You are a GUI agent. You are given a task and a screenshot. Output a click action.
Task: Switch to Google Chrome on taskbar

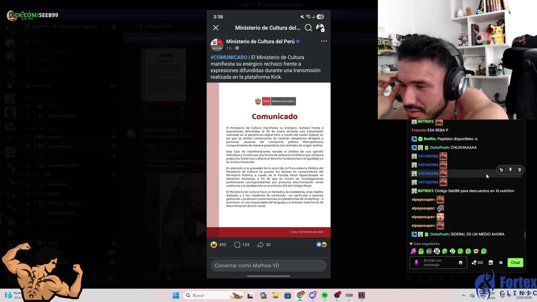[300, 295]
